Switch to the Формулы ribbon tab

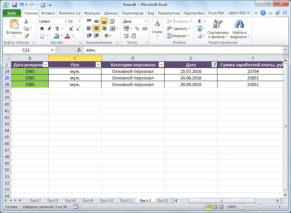pos(92,13)
